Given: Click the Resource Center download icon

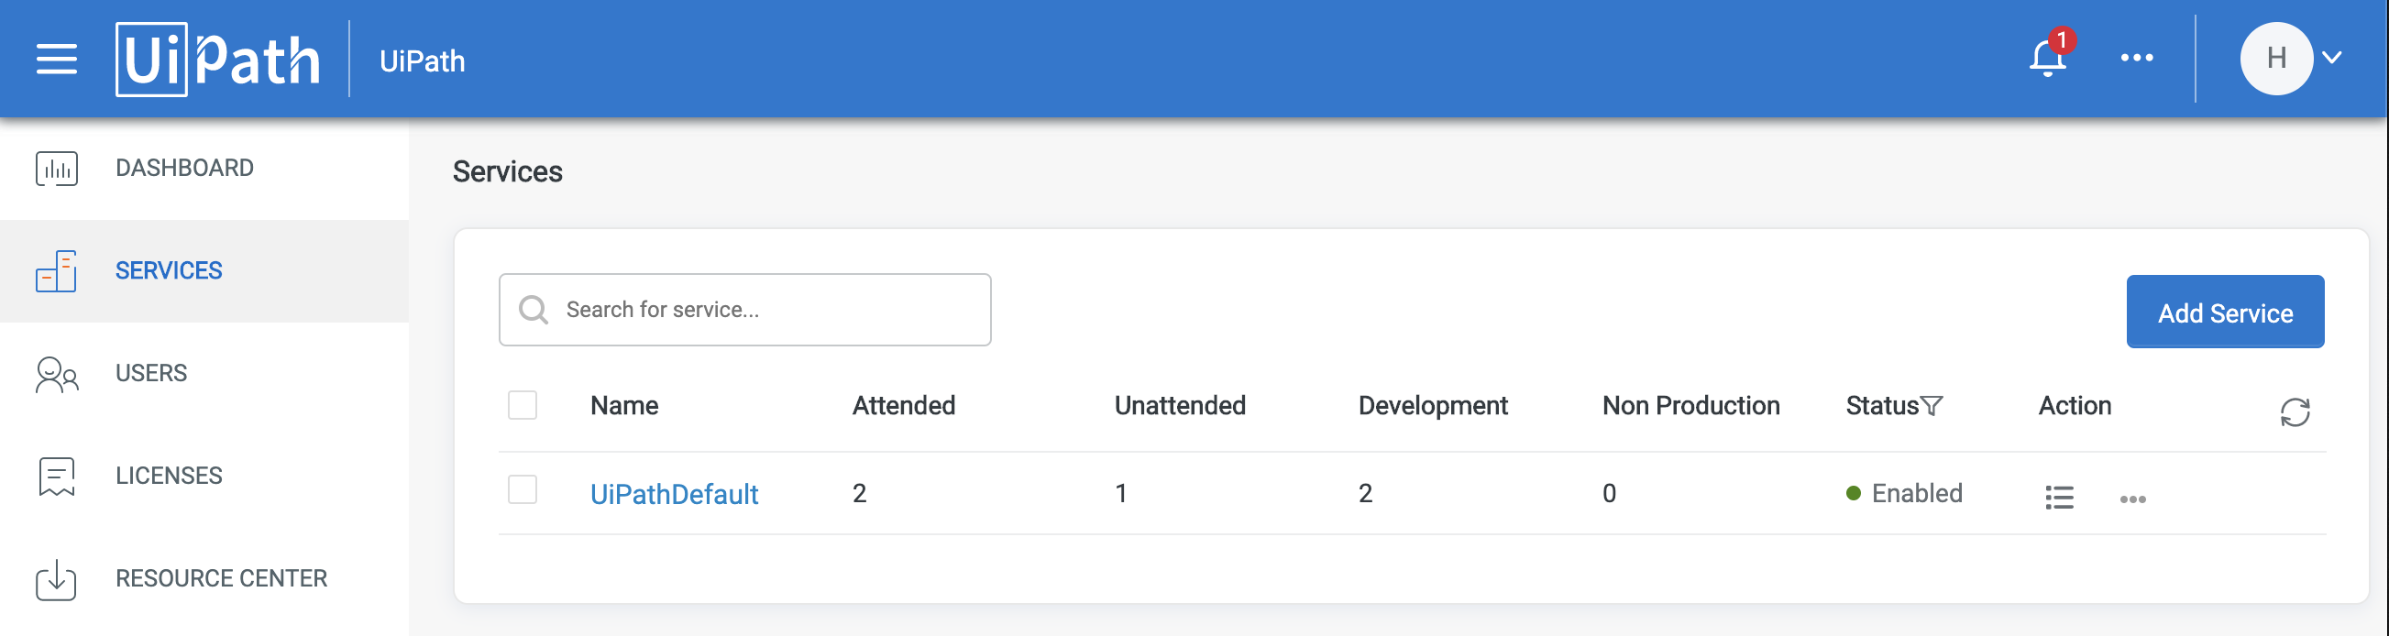Looking at the screenshot, I should (x=57, y=579).
